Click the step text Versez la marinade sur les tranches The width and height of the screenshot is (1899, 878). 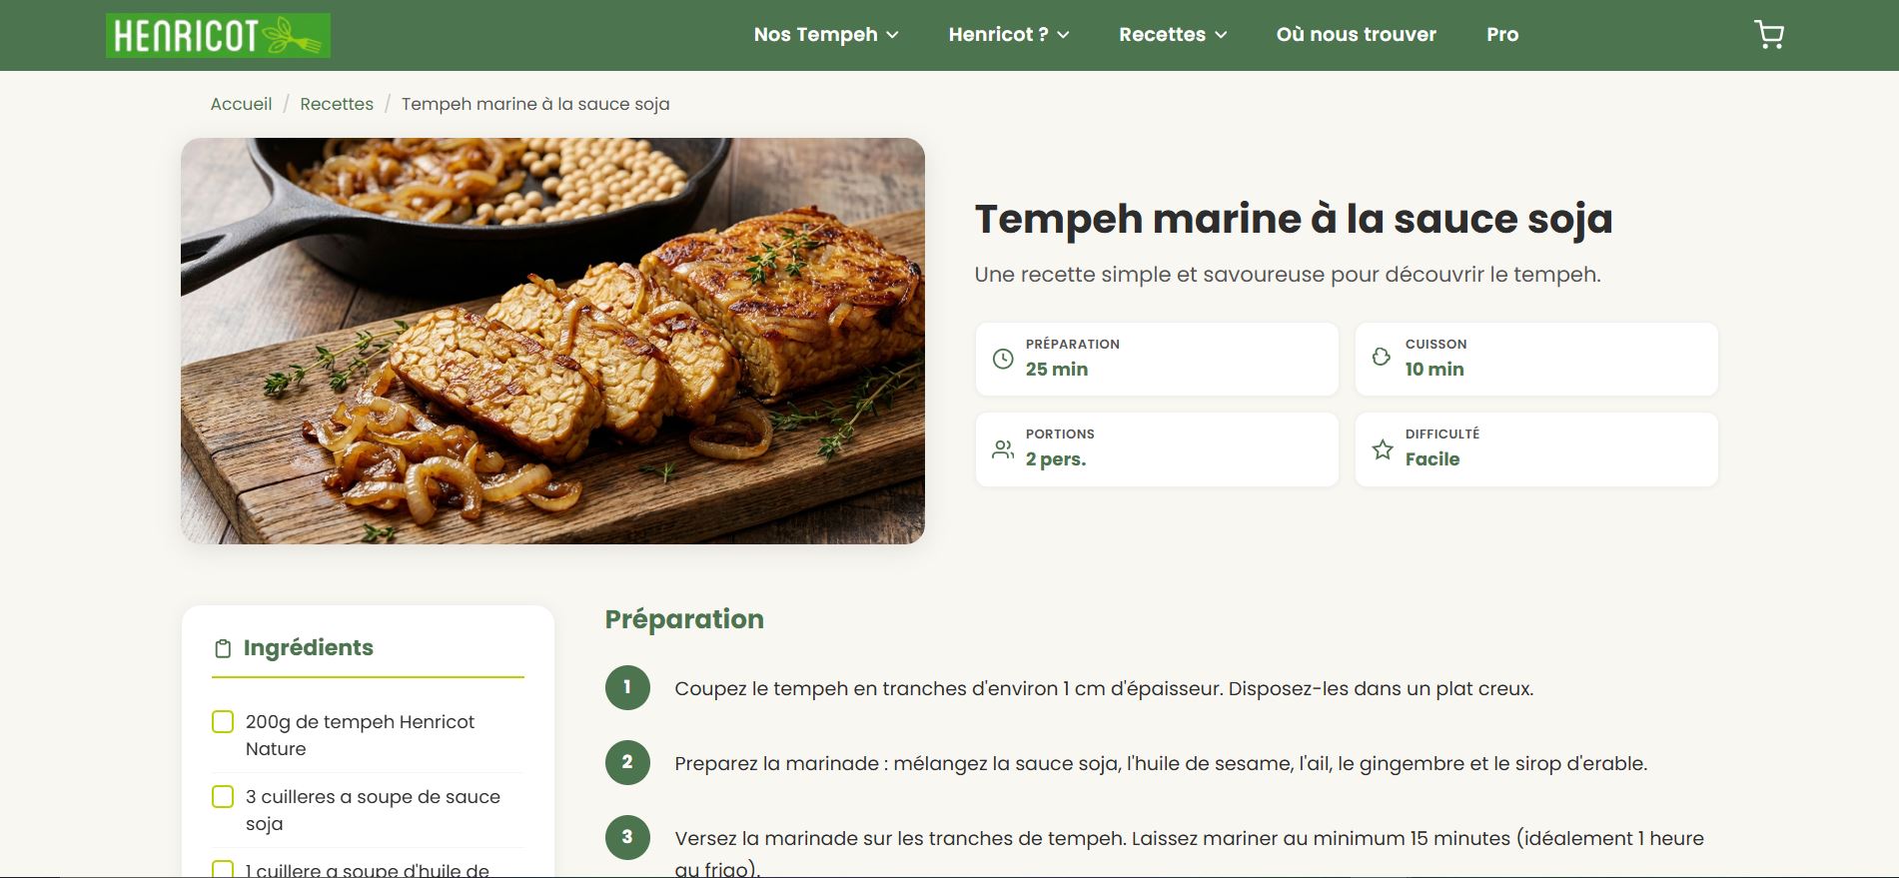pos(1189,852)
